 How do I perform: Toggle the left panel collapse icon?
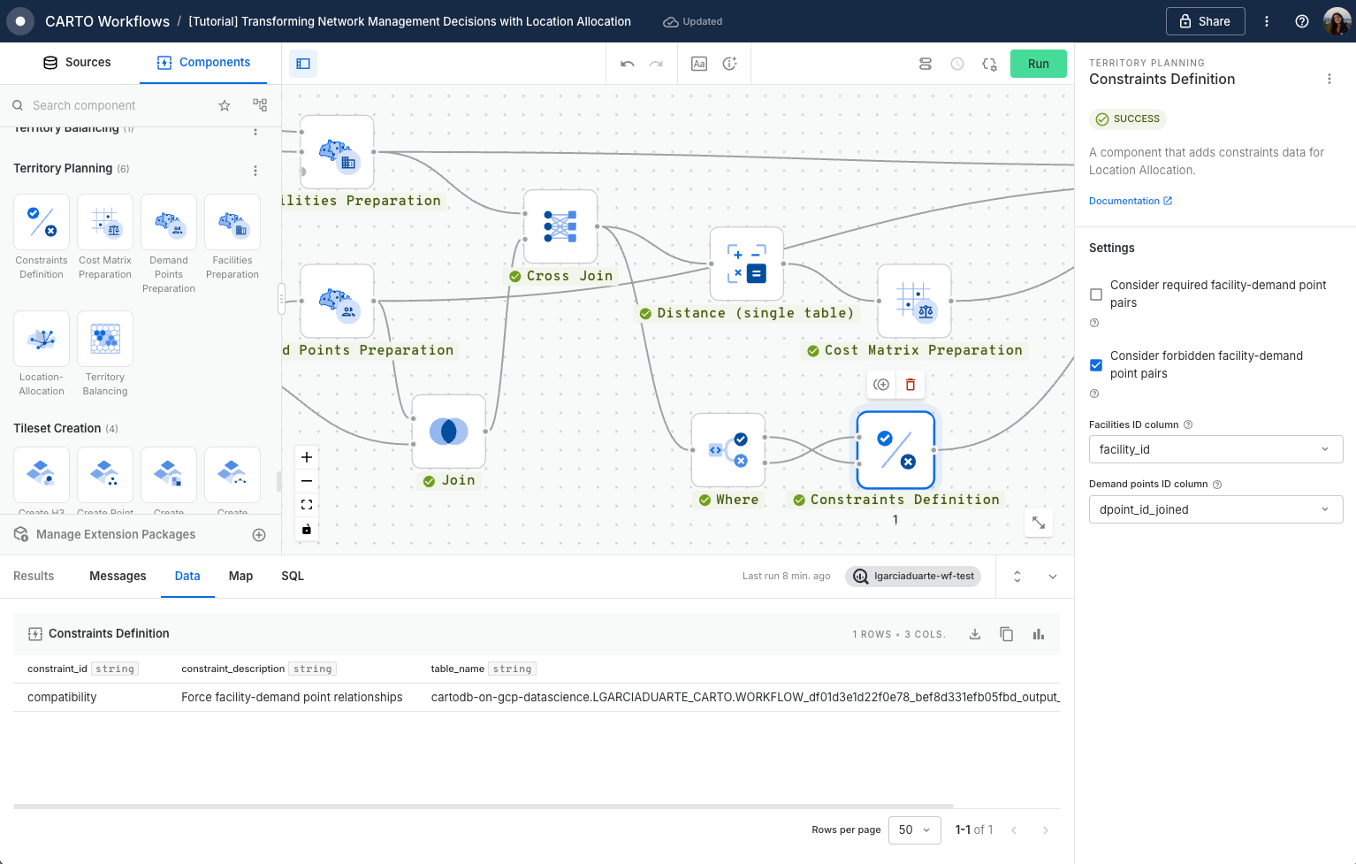(x=303, y=64)
